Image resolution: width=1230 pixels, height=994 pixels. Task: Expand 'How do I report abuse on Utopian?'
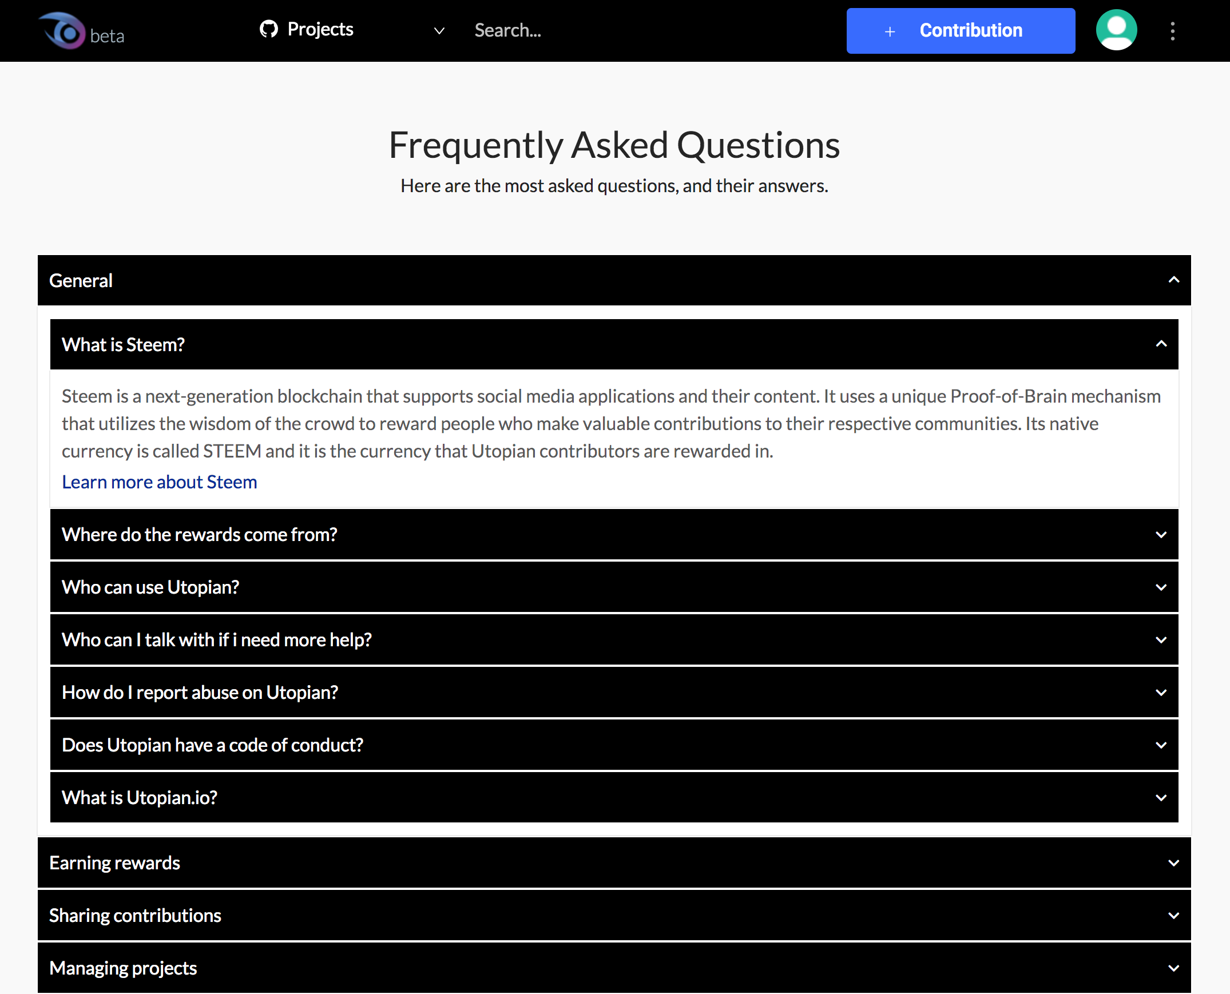click(614, 692)
